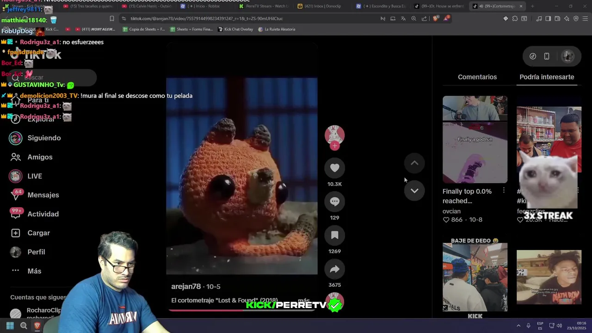Open the browser Extensions puzzle icon
This screenshot has height=333, width=592.
click(x=515, y=18)
